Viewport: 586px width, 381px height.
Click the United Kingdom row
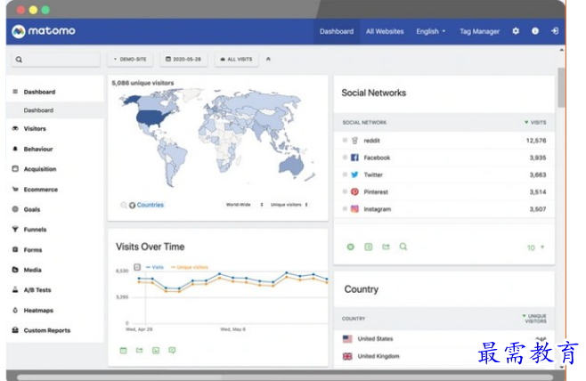pyautogui.click(x=444, y=356)
